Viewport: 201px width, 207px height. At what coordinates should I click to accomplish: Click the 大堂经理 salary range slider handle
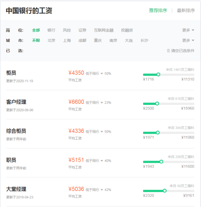[165, 191]
